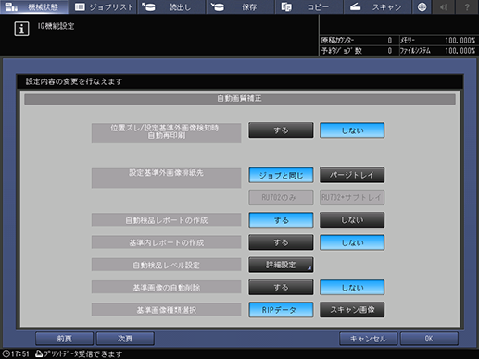This screenshot has height=359, width=479.
Task: Click the キャンセル button
Action: (x=368, y=339)
